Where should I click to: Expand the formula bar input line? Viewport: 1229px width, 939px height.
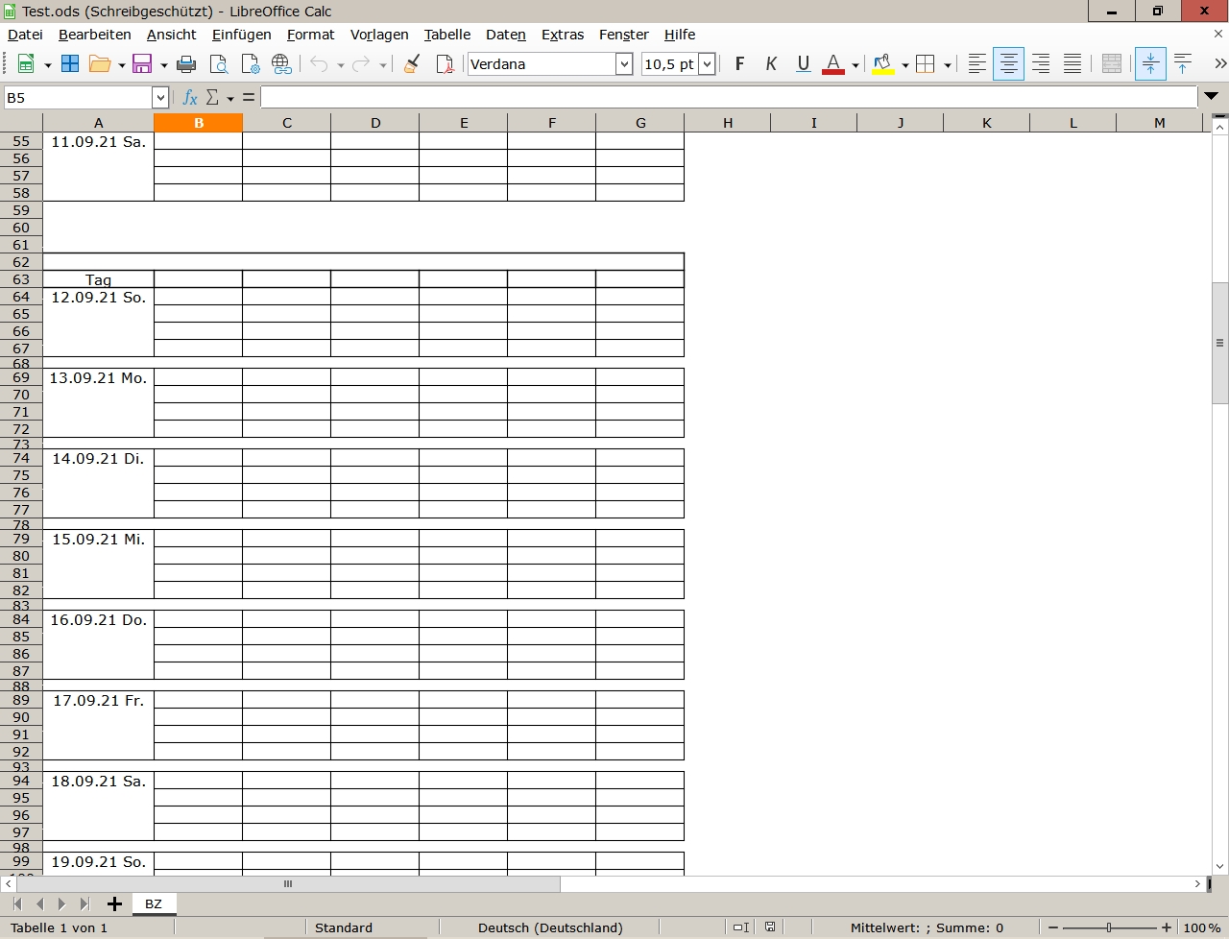(1211, 96)
